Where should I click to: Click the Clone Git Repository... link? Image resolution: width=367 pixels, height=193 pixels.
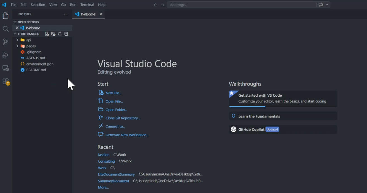click(123, 118)
